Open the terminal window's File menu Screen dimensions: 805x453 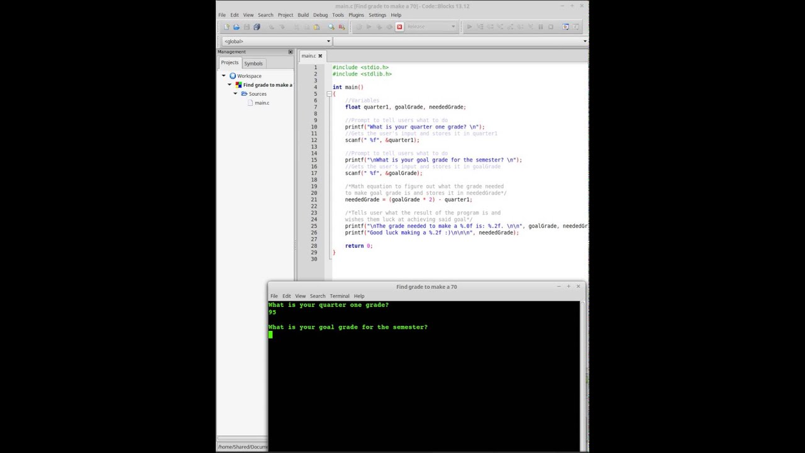pos(274,296)
